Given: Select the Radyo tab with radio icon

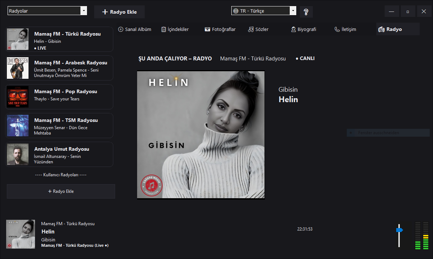Looking at the screenshot, I should tap(390, 29).
